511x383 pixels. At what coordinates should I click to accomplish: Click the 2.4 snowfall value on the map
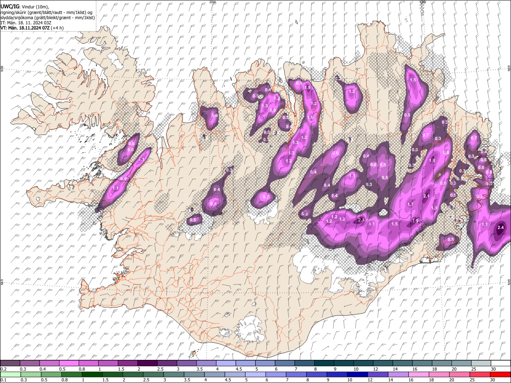501,227
